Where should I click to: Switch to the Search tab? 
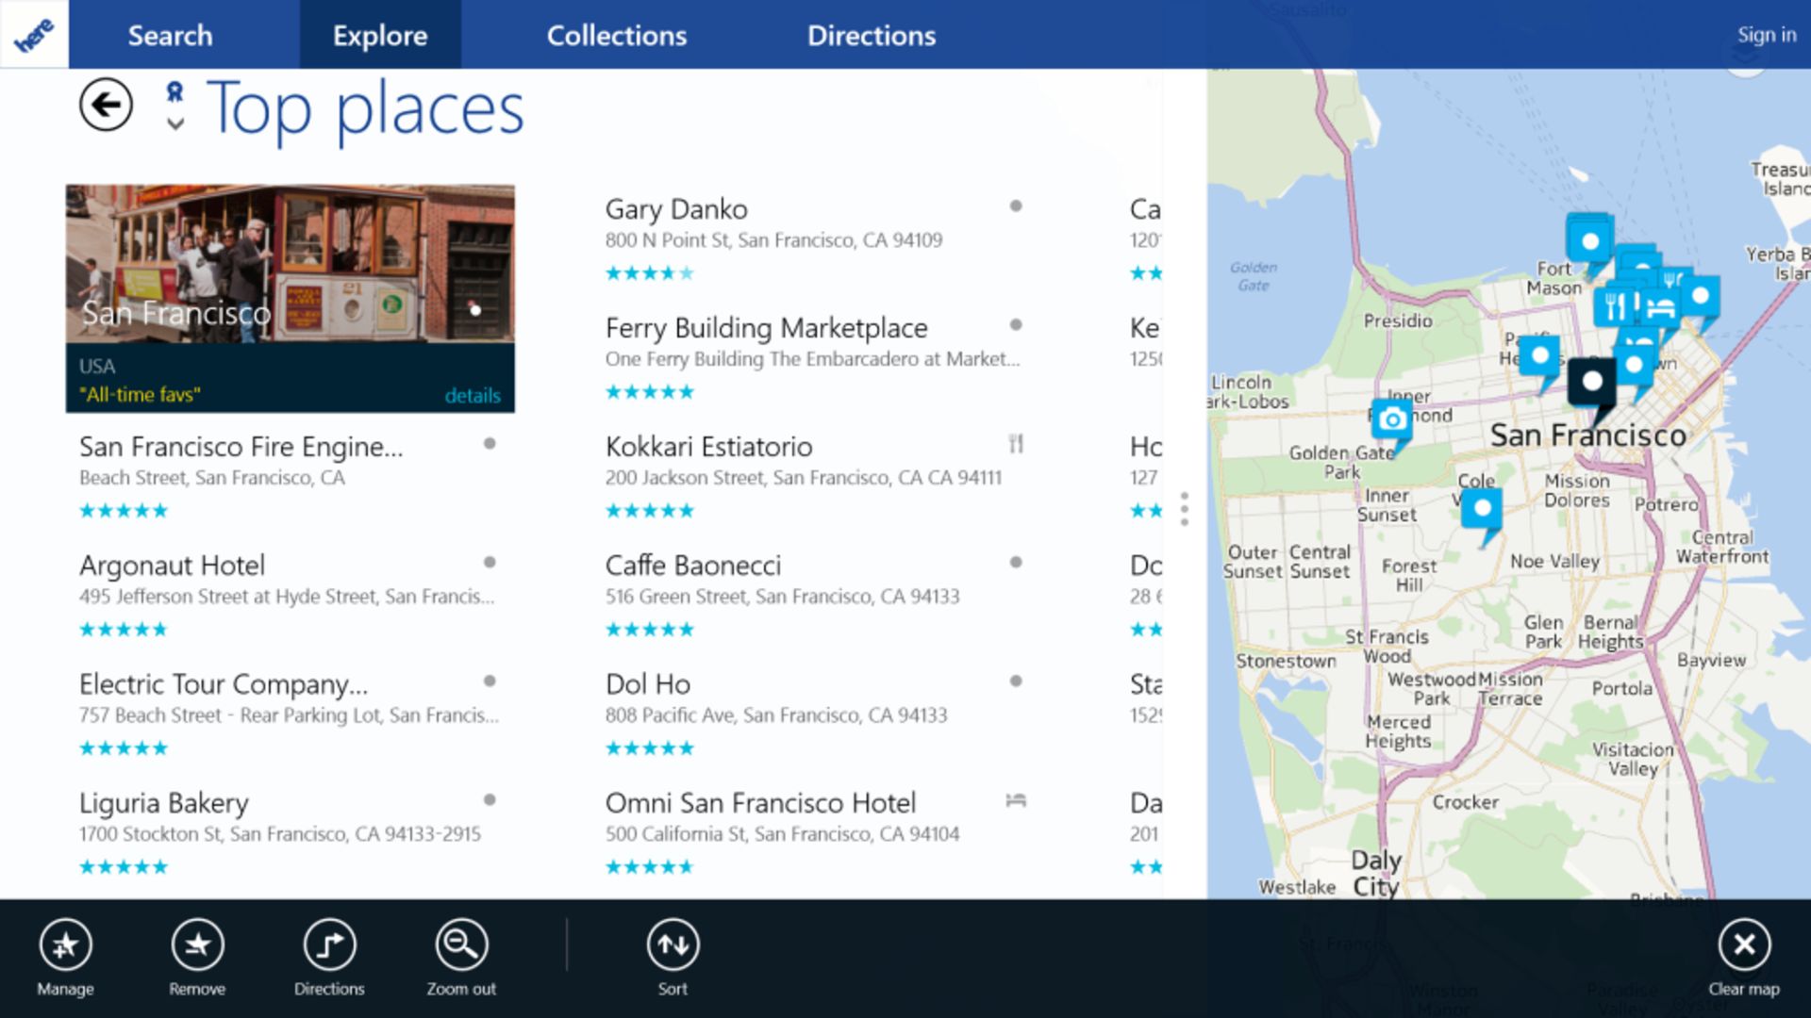170,35
